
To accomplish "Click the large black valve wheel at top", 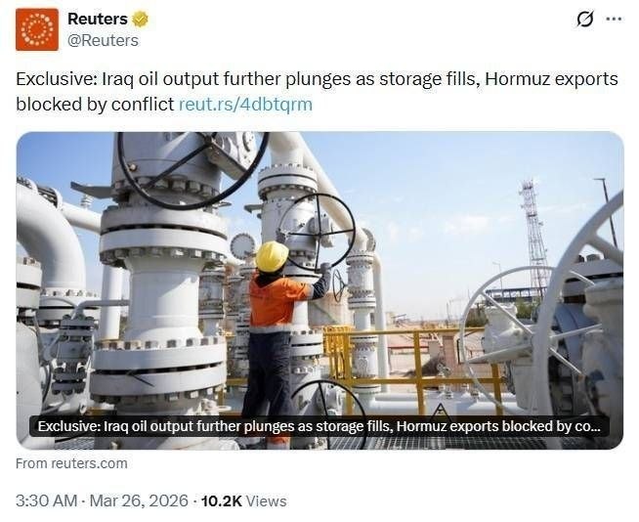I will pos(193,170).
